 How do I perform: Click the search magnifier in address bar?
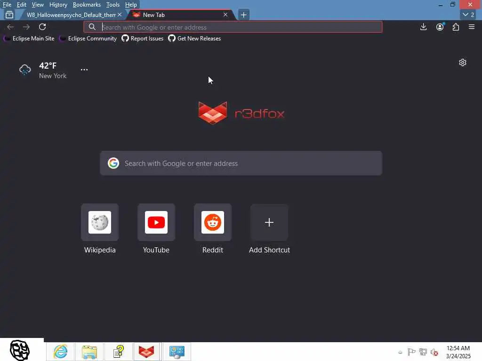click(x=92, y=27)
